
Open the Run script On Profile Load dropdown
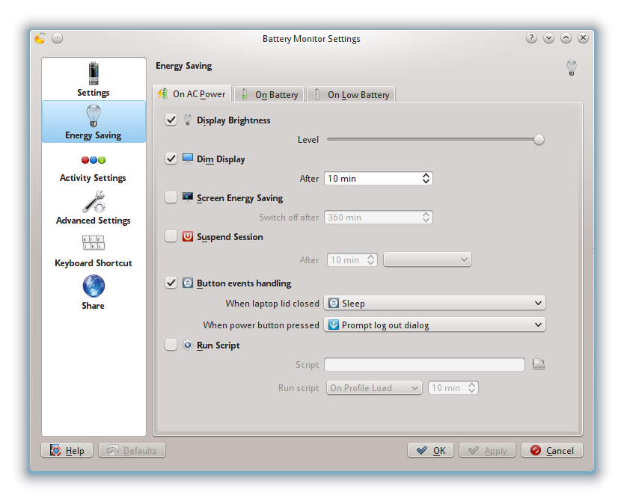pos(374,387)
